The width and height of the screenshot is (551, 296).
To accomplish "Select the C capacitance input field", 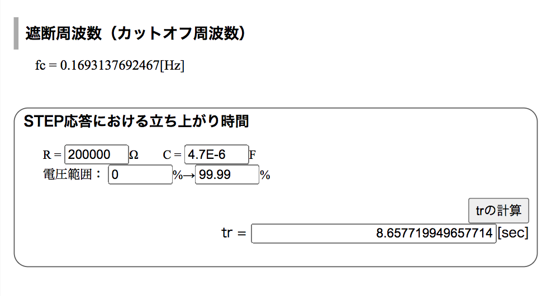I will pyautogui.click(x=216, y=154).
